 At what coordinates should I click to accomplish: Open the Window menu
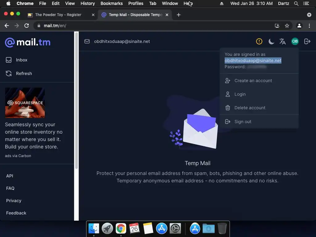pyautogui.click(x=170, y=3)
